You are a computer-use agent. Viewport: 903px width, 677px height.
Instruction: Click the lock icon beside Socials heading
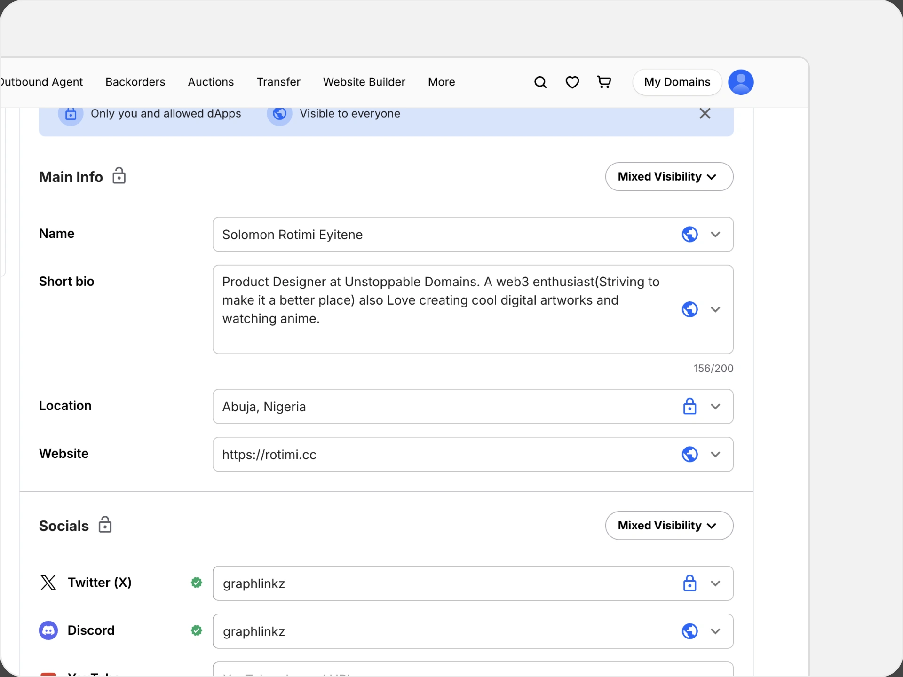click(105, 525)
